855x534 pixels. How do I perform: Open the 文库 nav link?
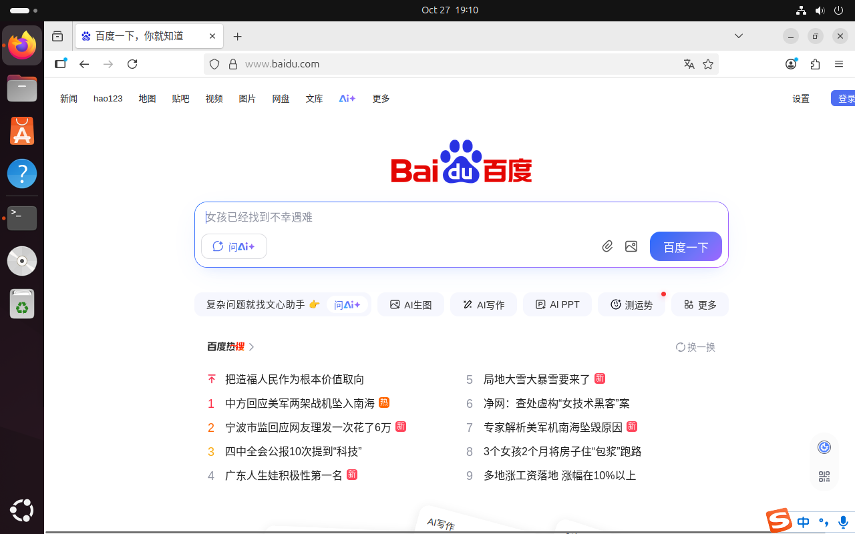(315, 99)
